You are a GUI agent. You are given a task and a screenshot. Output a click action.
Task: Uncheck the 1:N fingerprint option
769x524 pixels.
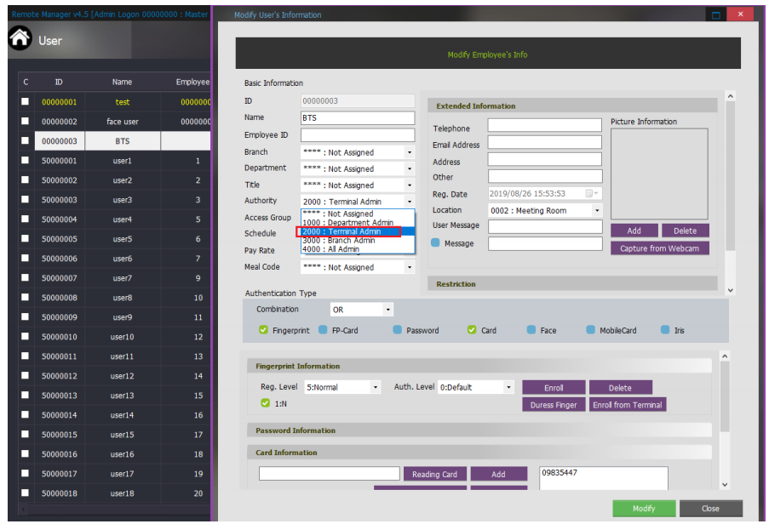coord(267,402)
